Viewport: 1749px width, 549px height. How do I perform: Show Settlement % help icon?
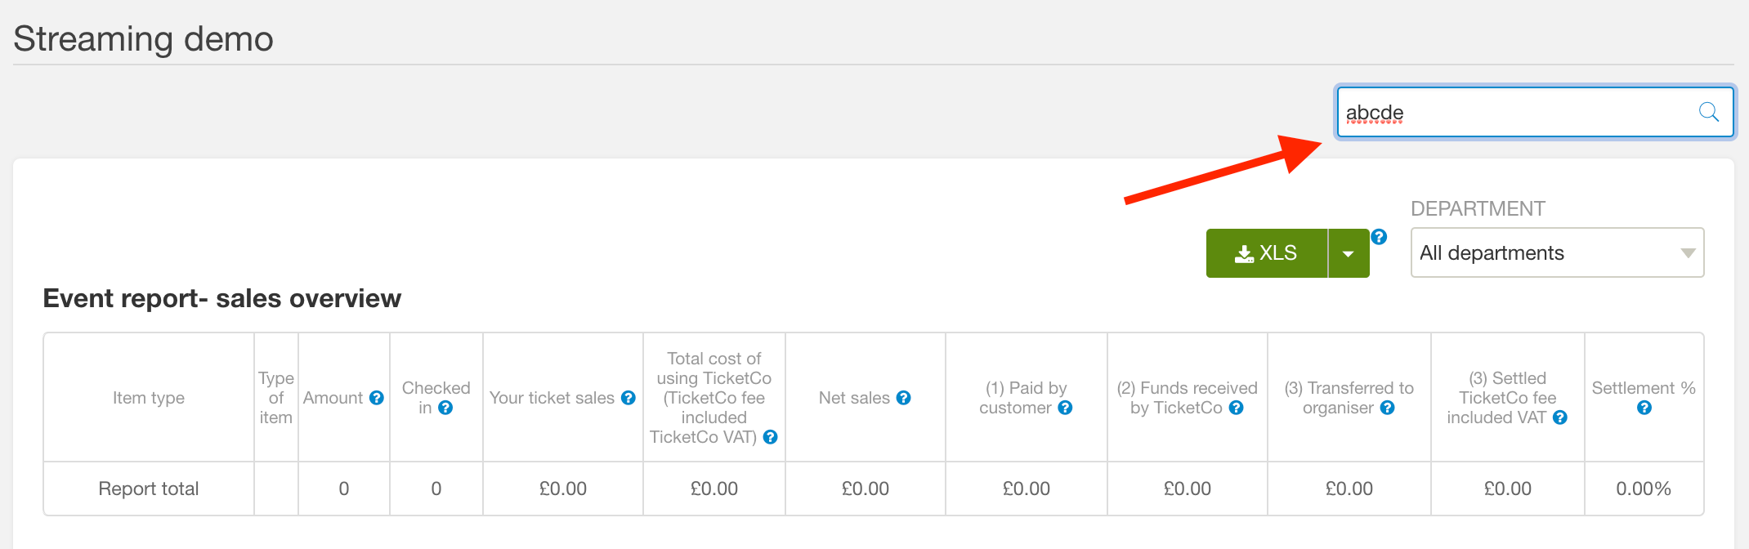1644,408
